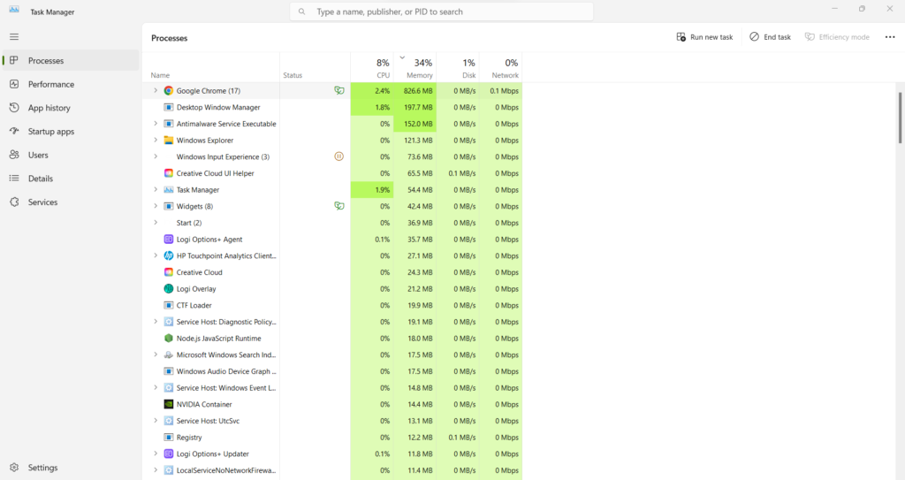Image resolution: width=905 pixels, height=480 pixels.
Task: Click the Node.js JavaScript Runtime icon
Action: (169, 339)
